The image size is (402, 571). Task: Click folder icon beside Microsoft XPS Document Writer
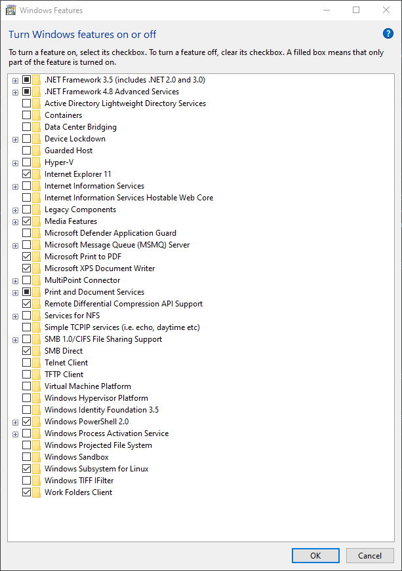[x=36, y=268]
